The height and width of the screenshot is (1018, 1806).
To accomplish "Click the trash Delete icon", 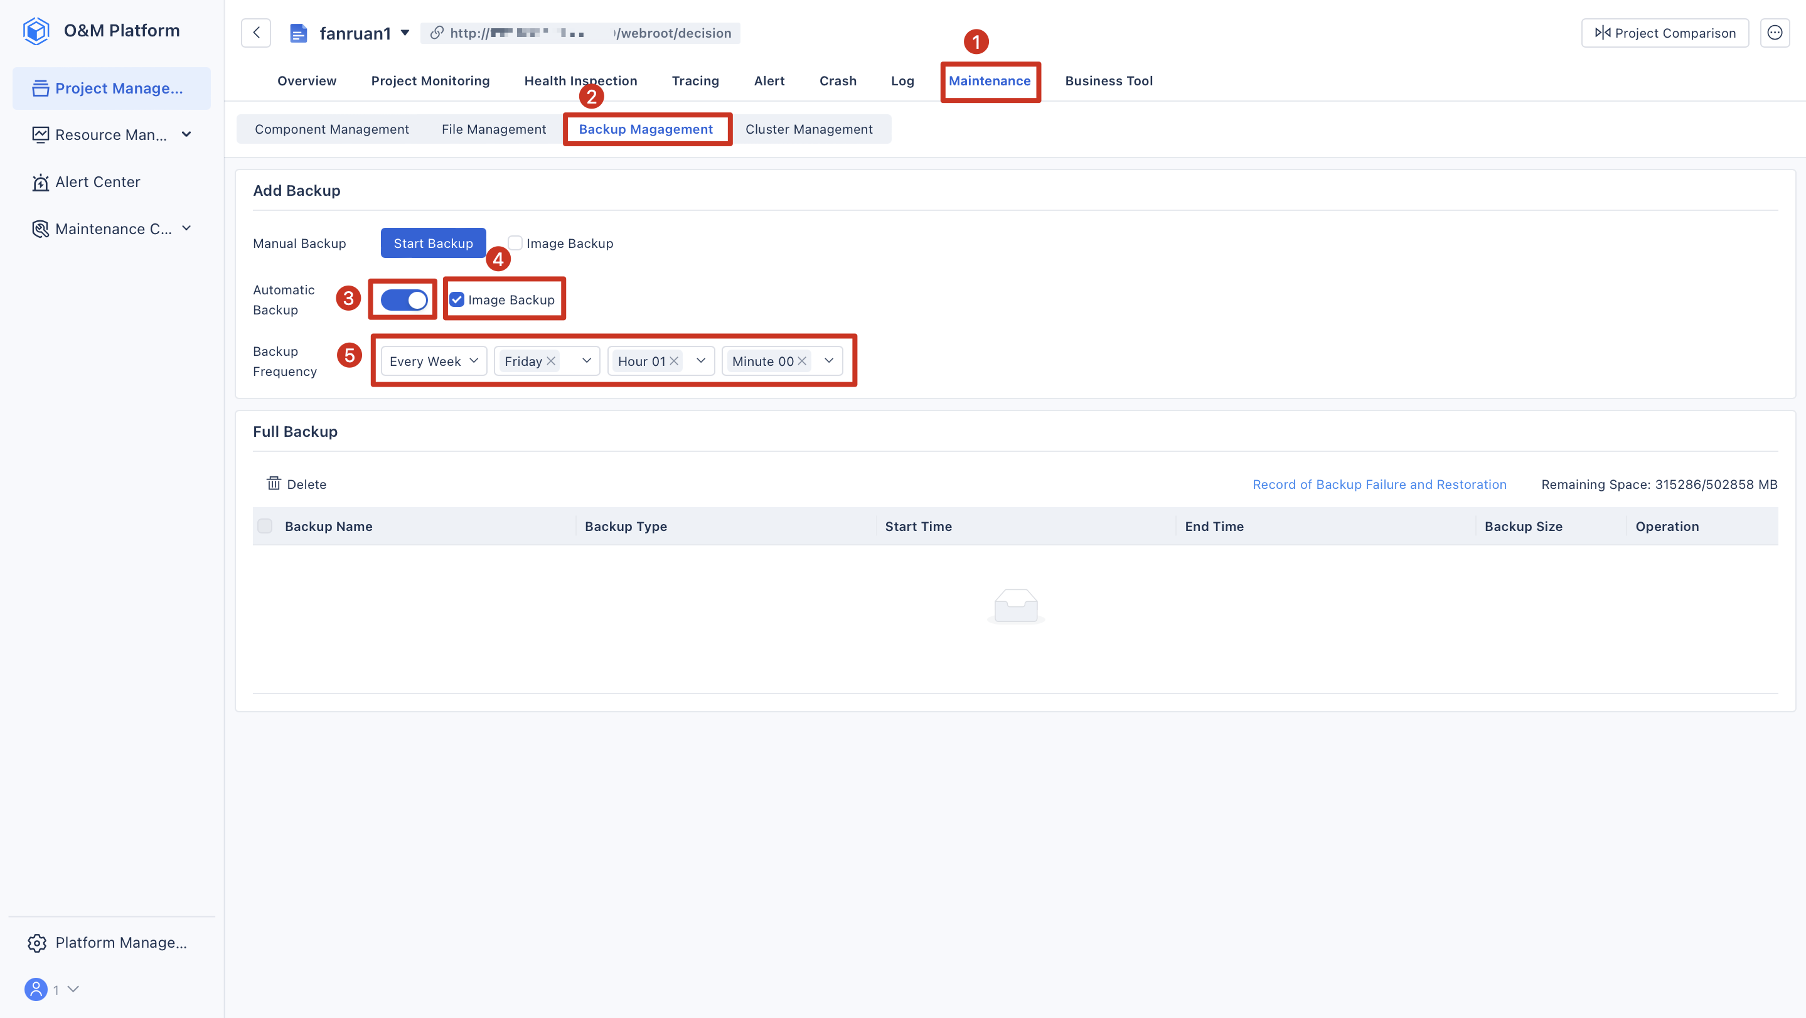I will click(x=274, y=484).
